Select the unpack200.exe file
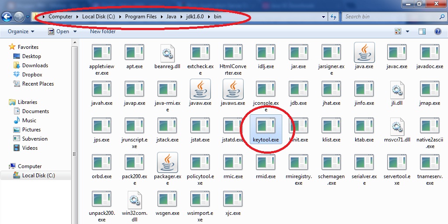 pyautogui.click(x=101, y=207)
